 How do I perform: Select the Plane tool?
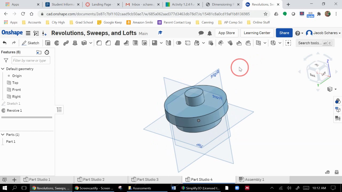coord(258,43)
